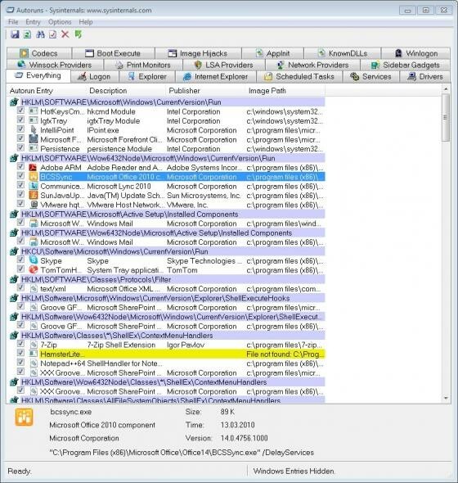The height and width of the screenshot is (483, 458).
Task: Click the text/xml entry icon
Action: click(33, 289)
